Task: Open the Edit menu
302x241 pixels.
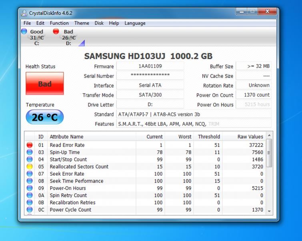Action: click(x=40, y=23)
